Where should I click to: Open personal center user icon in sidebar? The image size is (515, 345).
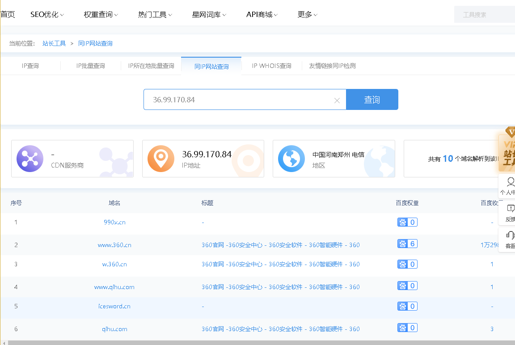511,182
